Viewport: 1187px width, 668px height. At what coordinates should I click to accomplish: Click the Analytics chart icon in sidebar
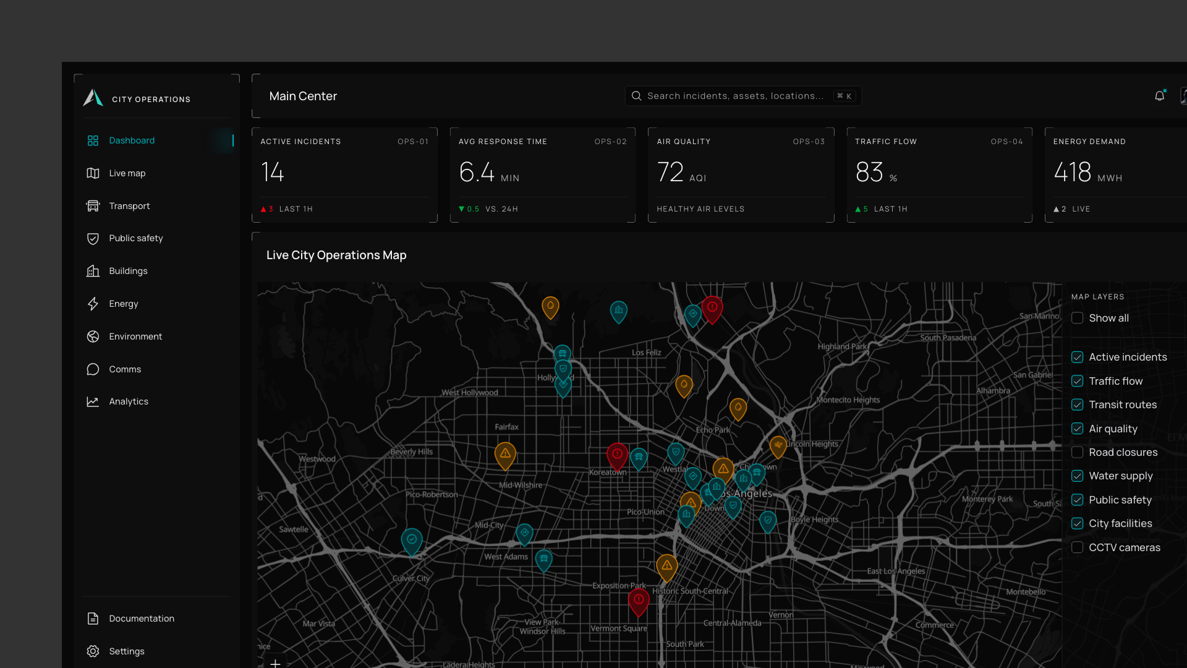pyautogui.click(x=93, y=401)
